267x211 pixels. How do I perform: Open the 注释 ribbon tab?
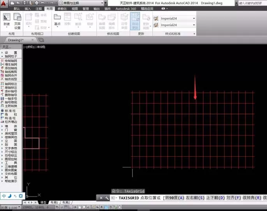(39, 9)
